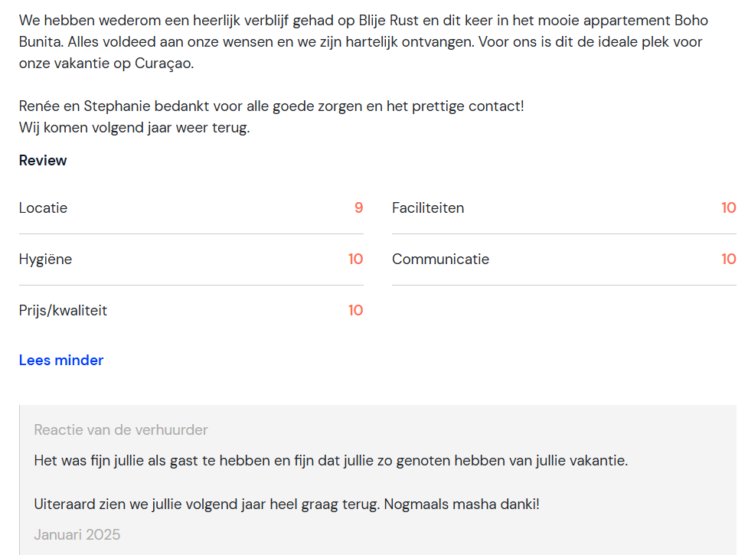748x555 pixels.
Task: Click the sentence thanking Renée en Stephanie
Action: 272,106
